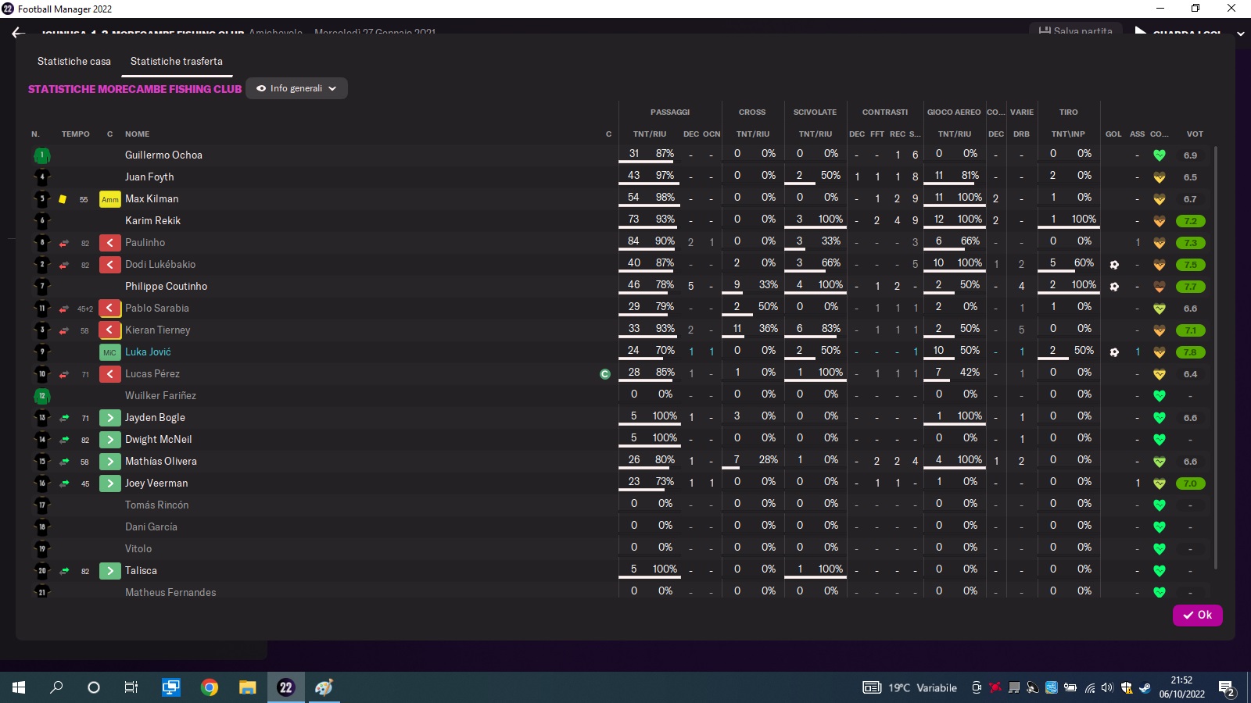Screen dimensions: 1251x703
Task: Open player Philippe Coutinho
Action: coord(166,286)
